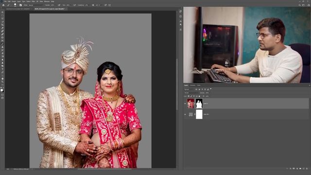Go to the Home screen icon

[x=3, y=5]
